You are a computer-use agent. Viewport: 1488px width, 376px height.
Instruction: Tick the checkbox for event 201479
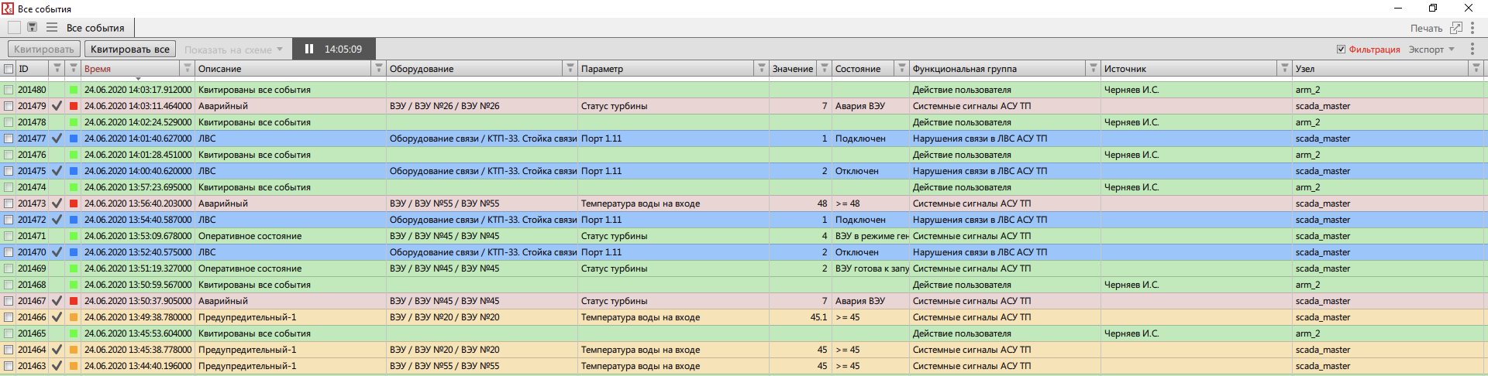9,106
